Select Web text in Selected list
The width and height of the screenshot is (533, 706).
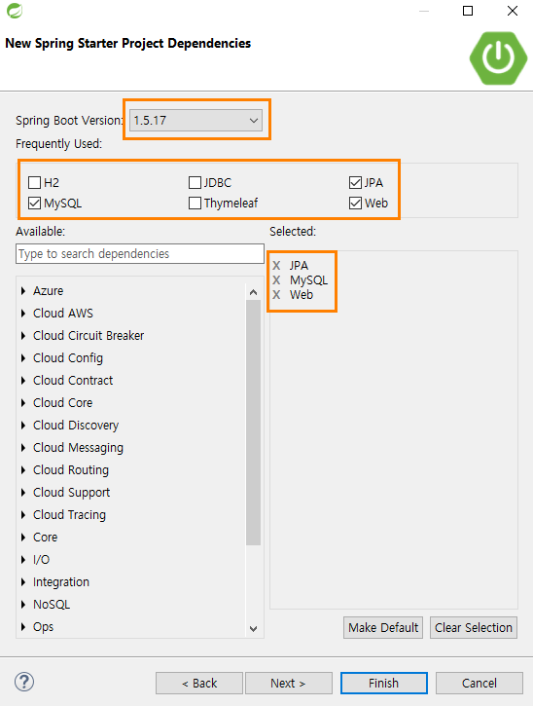point(302,295)
